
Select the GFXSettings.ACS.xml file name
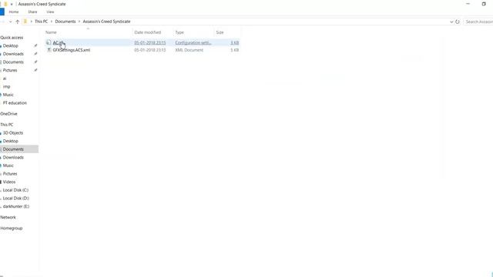[72, 50]
